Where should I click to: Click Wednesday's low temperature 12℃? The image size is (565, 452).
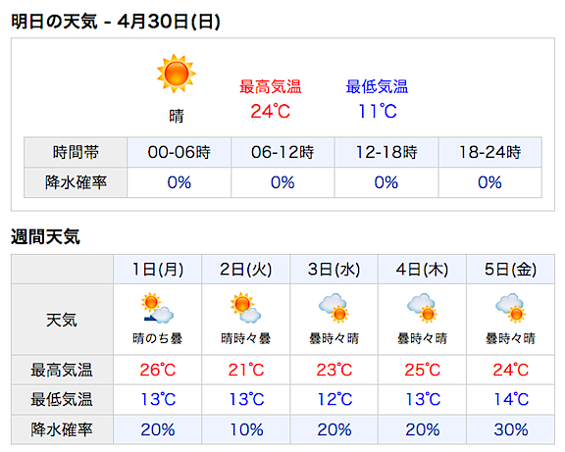click(334, 399)
